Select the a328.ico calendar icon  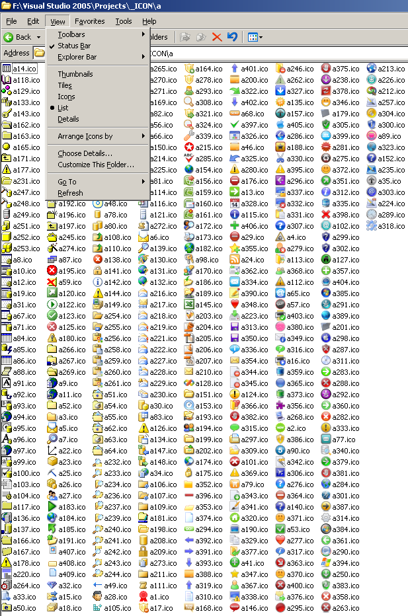234,204
